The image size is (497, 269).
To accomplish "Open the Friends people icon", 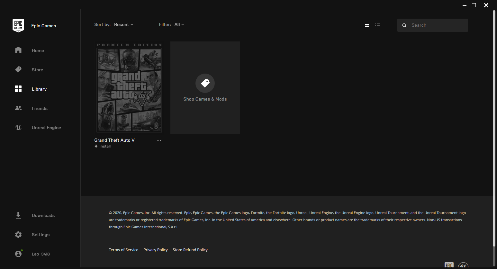I will click(18, 108).
